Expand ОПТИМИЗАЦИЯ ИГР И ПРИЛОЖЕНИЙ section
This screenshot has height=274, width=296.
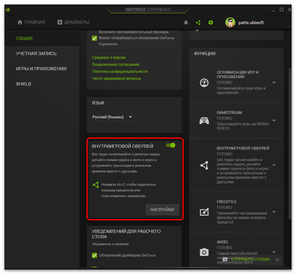(x=274, y=83)
